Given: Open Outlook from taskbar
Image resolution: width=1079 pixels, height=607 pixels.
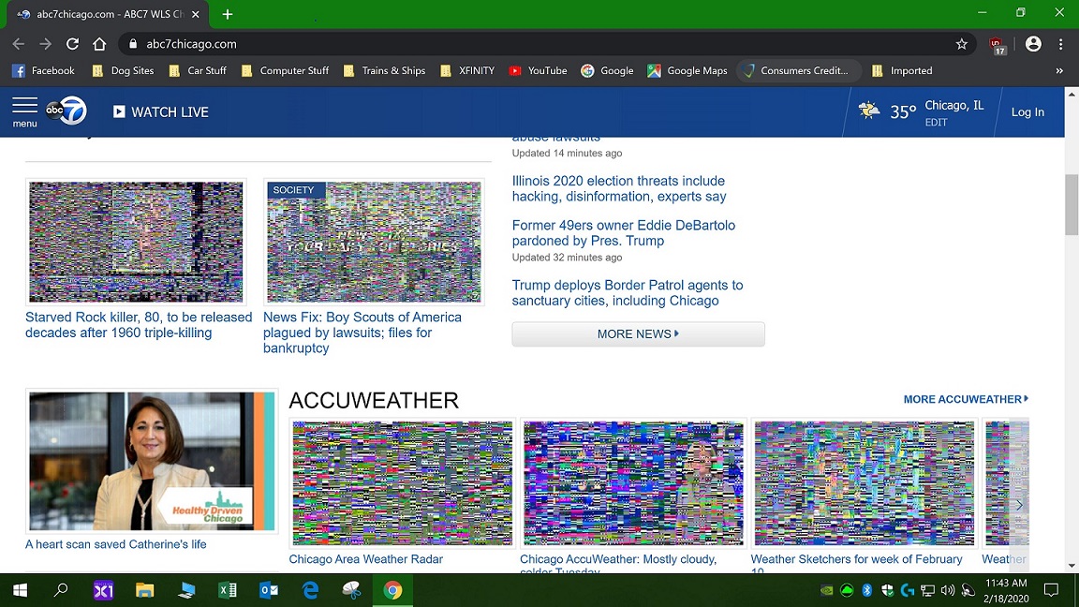Looking at the screenshot, I should [x=269, y=590].
